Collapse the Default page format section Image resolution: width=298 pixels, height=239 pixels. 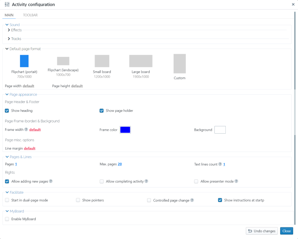[23, 49]
